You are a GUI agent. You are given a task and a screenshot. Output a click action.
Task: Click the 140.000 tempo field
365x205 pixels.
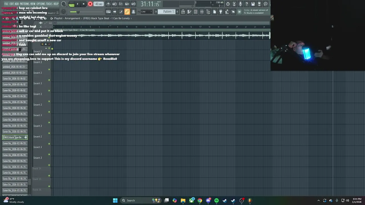click(x=98, y=4)
